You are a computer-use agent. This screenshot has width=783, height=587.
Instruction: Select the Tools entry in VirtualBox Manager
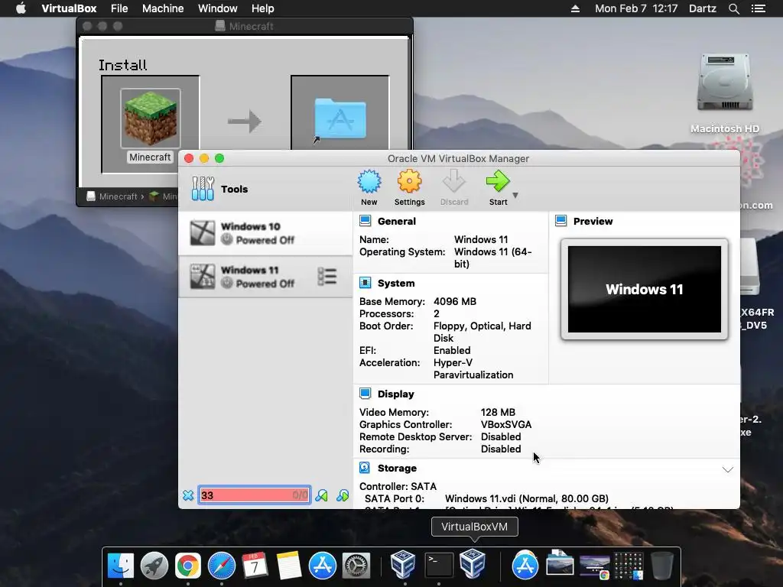coord(265,189)
